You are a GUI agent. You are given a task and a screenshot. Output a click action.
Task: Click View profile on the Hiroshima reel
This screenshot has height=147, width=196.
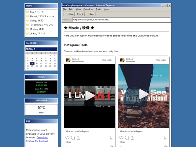[161, 60]
